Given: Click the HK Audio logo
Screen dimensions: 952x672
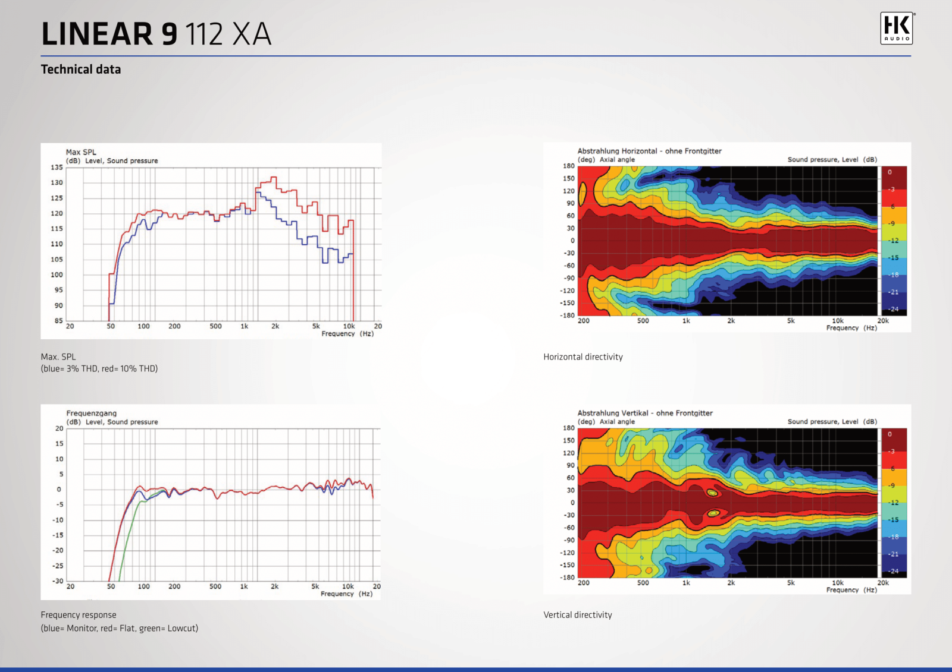Looking at the screenshot, I should [x=897, y=29].
